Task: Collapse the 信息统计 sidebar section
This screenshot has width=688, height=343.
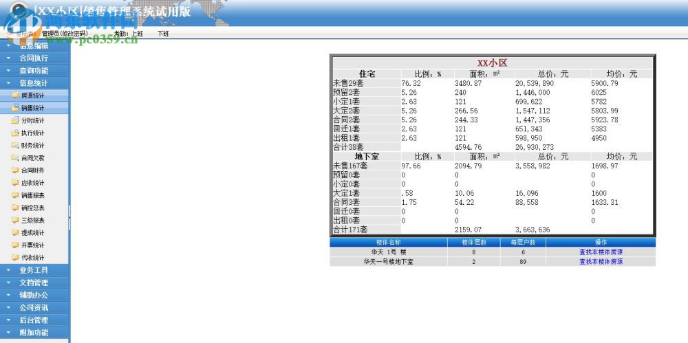Action: [34, 83]
